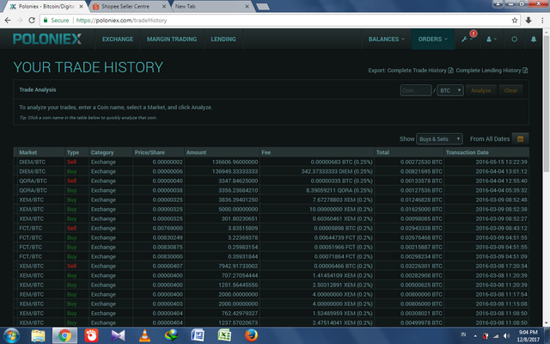Open the Chrome three-dot menu
550x344 pixels.
click(x=542, y=20)
